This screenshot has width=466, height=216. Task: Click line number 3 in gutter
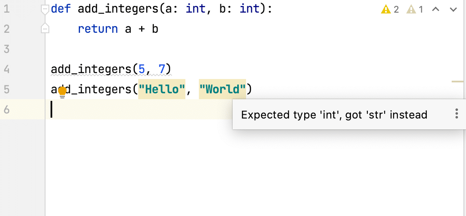pos(6,49)
